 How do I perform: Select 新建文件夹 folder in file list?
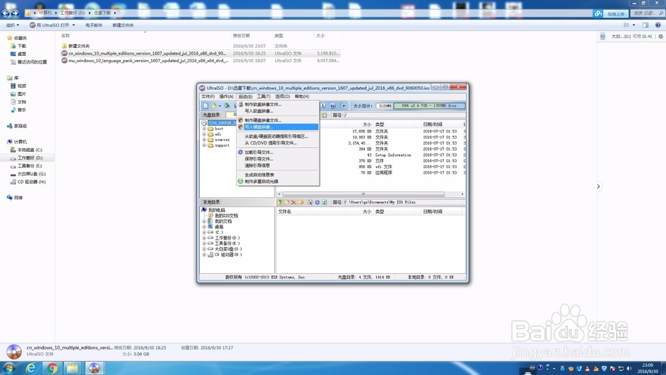pyautogui.click(x=79, y=46)
